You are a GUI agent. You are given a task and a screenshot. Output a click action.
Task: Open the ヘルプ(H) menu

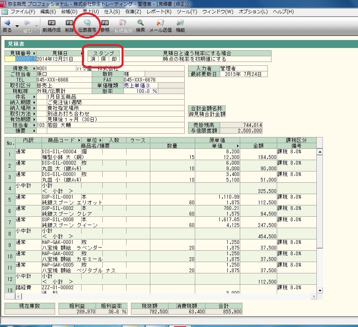pos(283,12)
